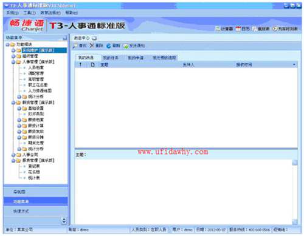Open 登记表 under 报表管理
Screen dimensions: 304x236
point(34,166)
